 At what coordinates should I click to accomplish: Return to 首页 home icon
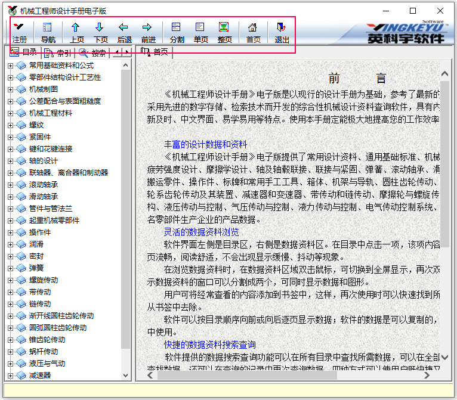tap(253, 33)
